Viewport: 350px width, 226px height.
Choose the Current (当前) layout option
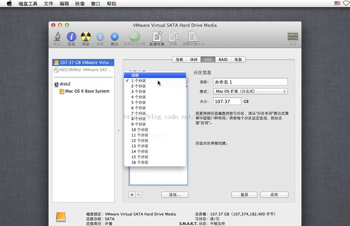click(x=155, y=75)
